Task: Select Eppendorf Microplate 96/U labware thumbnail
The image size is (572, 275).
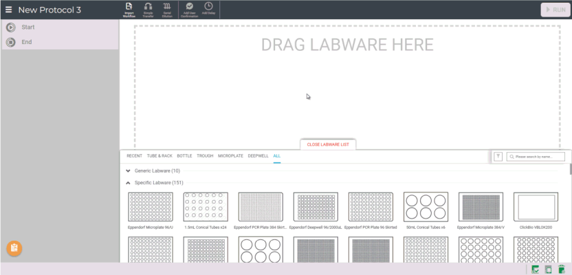Action: [x=151, y=207]
